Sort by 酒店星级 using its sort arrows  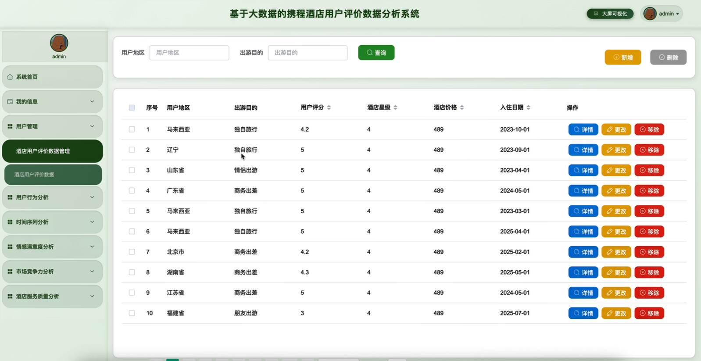(x=395, y=107)
